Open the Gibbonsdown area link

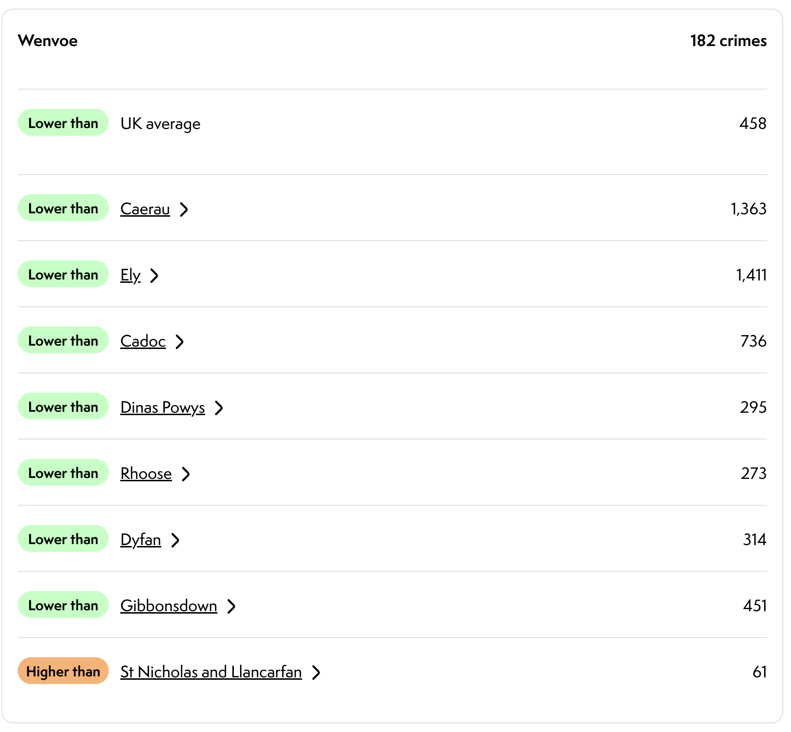[x=169, y=606]
